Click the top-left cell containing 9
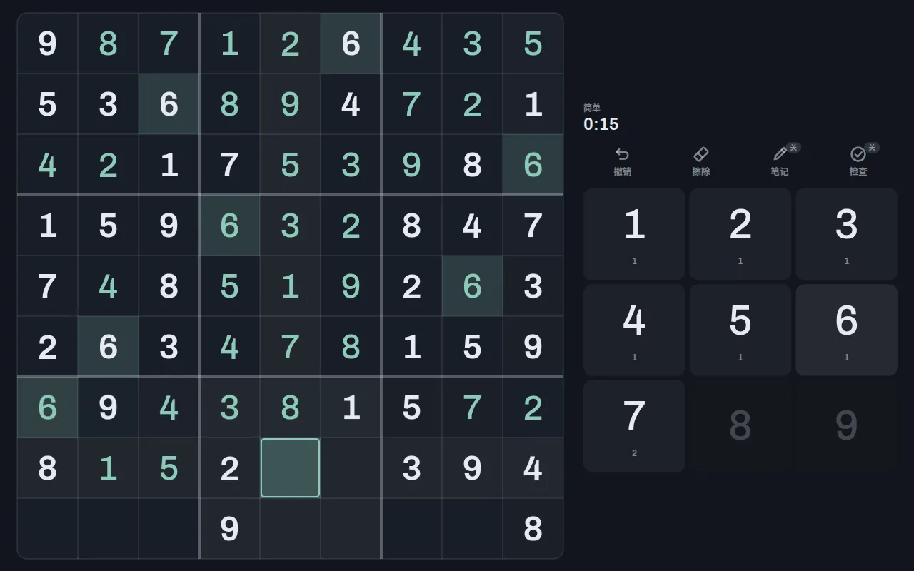 pos(47,44)
